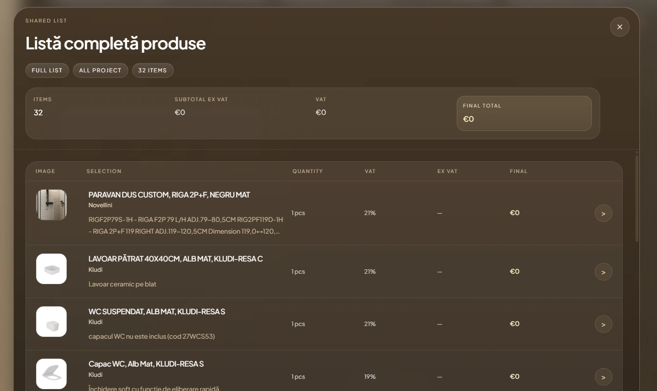Click the title WC SUSPENDAT, ALB MAT
This screenshot has height=391, width=657.
(157, 311)
